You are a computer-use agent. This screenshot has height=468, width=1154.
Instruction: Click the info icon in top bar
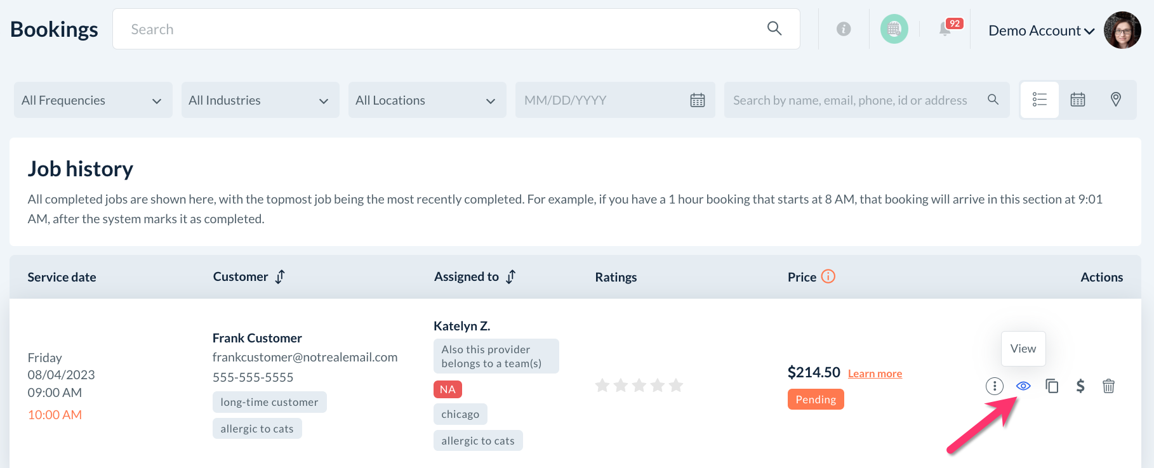844,29
